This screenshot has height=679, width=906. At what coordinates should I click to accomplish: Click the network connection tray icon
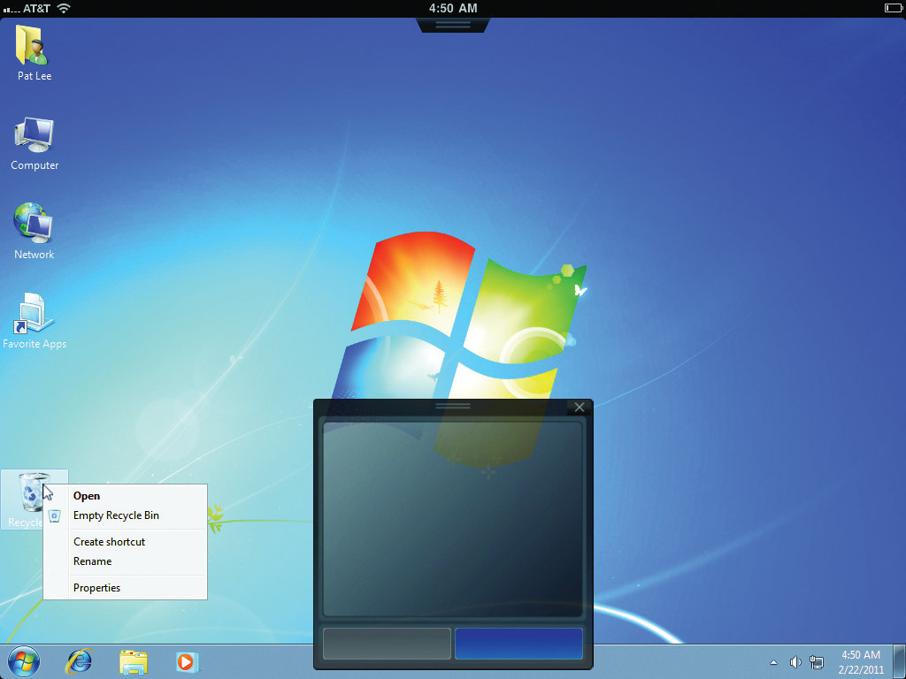click(x=816, y=662)
